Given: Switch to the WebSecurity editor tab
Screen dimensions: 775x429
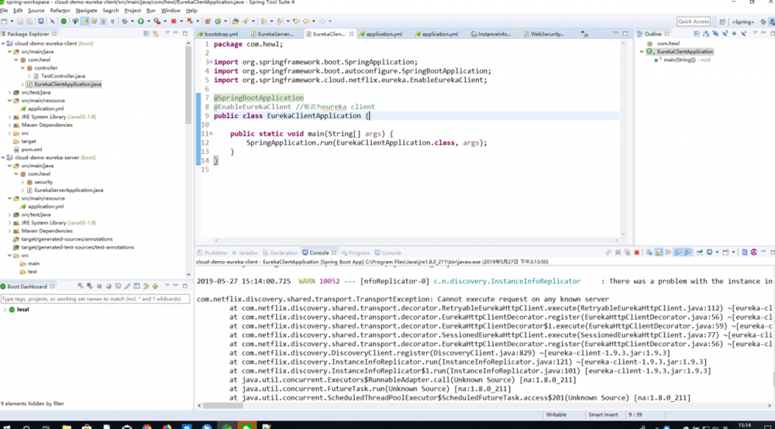Looking at the screenshot, I should pos(546,34).
